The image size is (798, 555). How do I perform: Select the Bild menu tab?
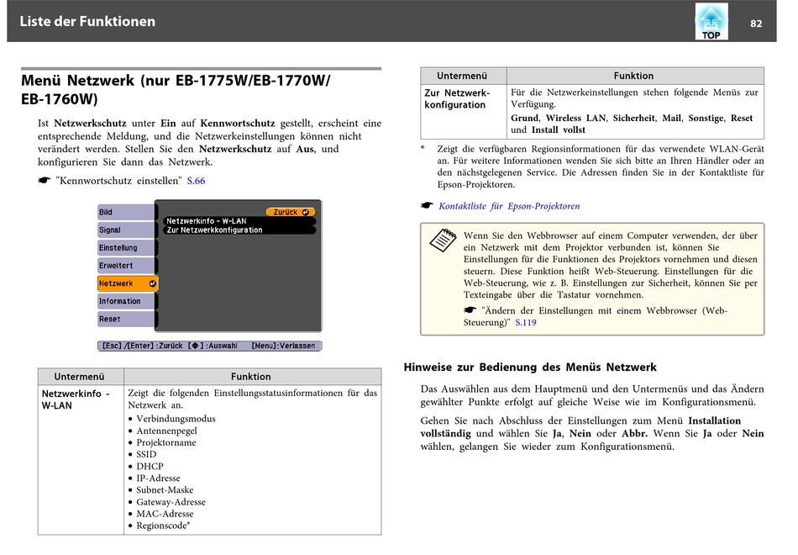[126, 212]
